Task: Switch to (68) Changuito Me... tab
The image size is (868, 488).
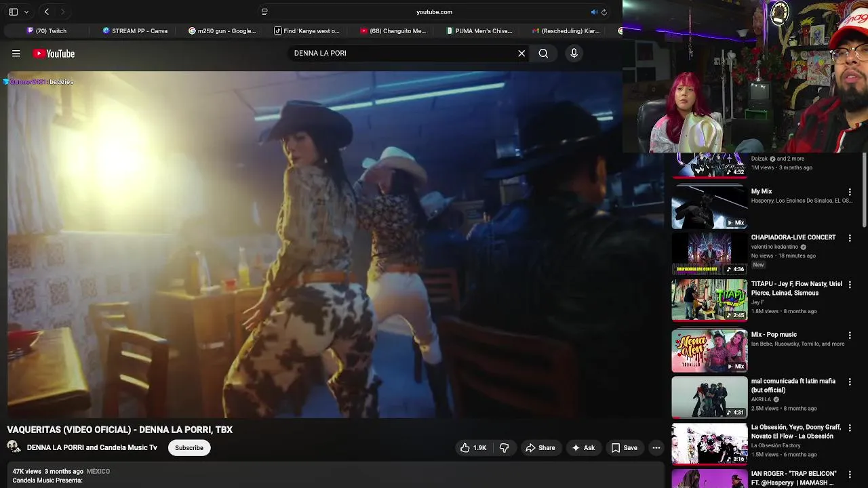Action: (x=393, y=30)
